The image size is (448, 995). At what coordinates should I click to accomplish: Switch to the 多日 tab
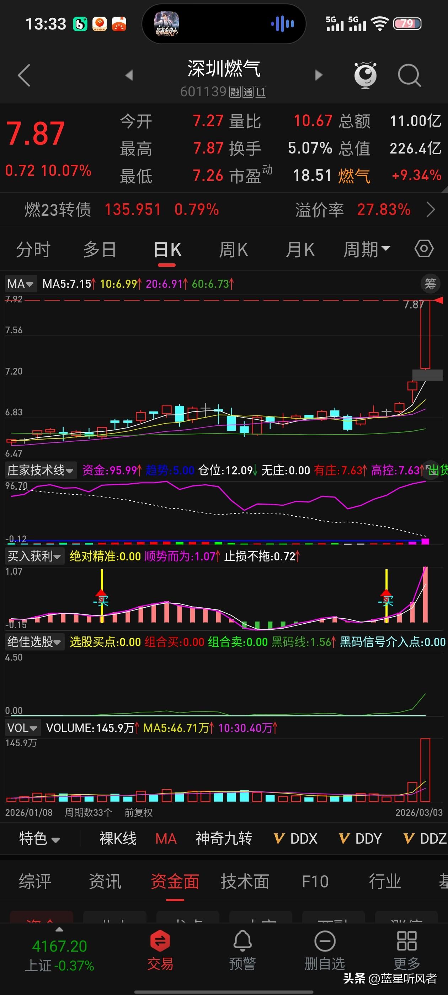100,249
